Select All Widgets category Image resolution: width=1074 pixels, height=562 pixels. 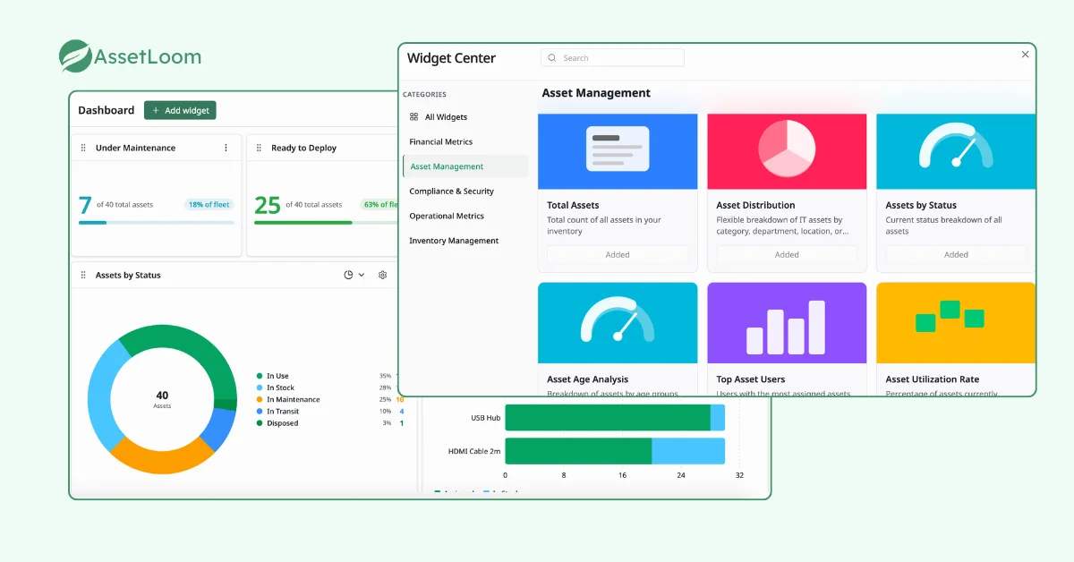pyautogui.click(x=465, y=117)
